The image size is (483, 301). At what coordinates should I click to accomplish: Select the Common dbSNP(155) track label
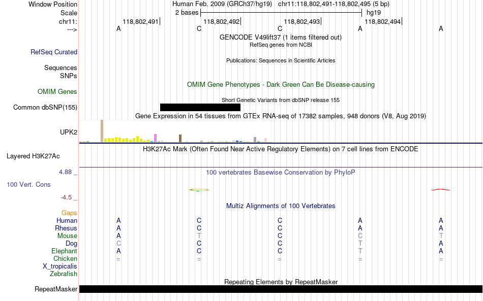click(x=45, y=107)
